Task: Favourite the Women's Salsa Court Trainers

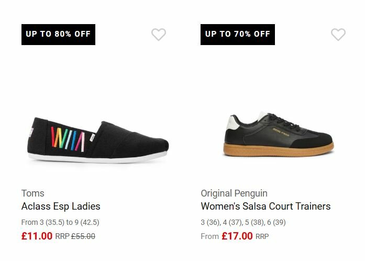Action: point(338,35)
